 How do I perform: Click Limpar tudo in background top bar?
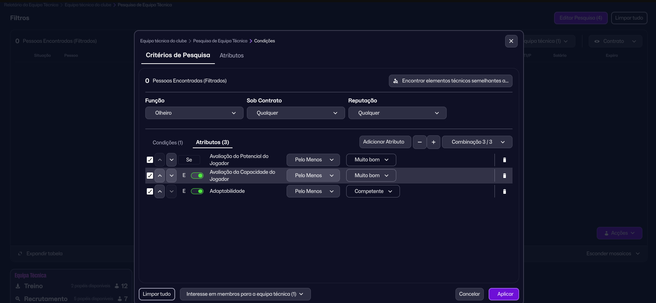(x=629, y=18)
